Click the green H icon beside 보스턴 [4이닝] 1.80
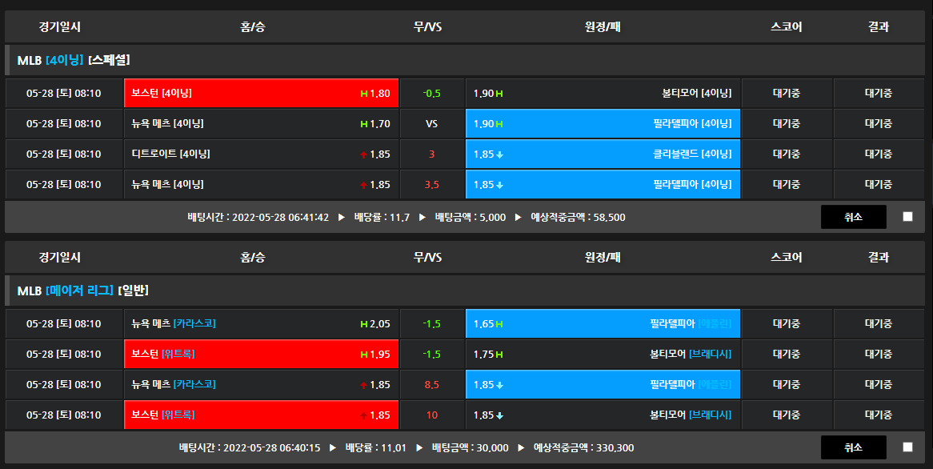 pyautogui.click(x=364, y=94)
